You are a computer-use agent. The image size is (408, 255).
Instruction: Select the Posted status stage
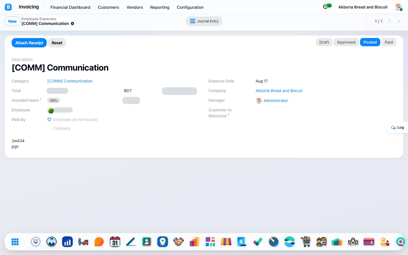point(370,42)
